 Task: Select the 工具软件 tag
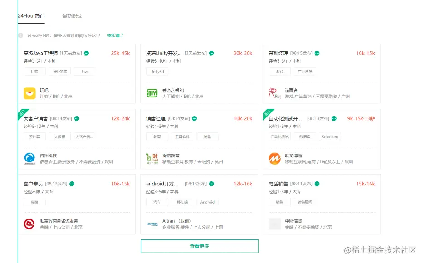click(x=182, y=137)
